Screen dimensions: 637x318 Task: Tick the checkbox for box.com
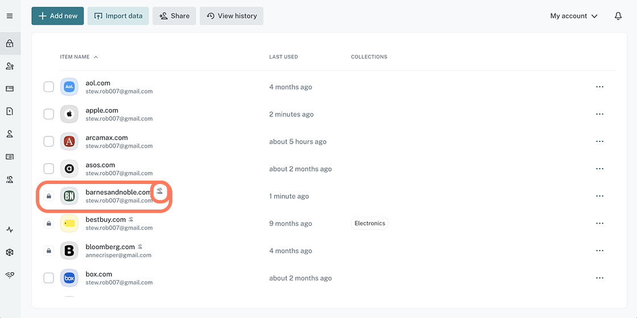click(x=49, y=278)
